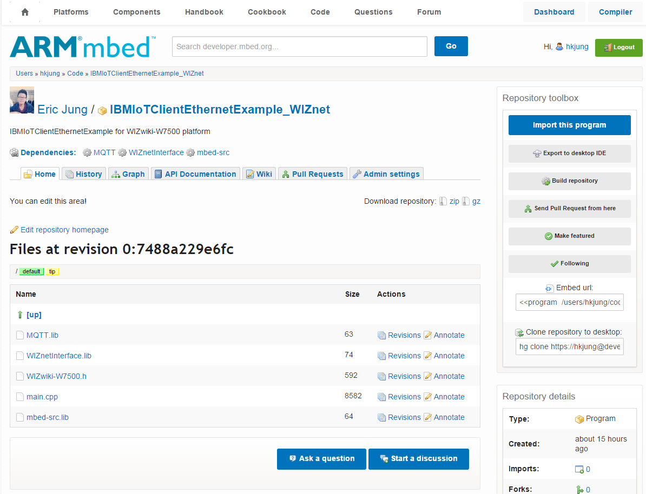Click the Embed url code icon

tap(550, 288)
